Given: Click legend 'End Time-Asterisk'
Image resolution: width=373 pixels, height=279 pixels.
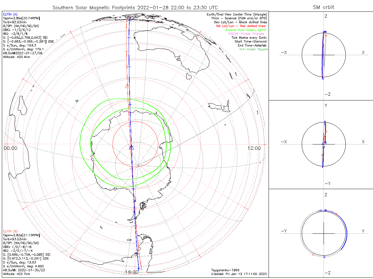Looking at the screenshot, I should [x=252, y=45].
